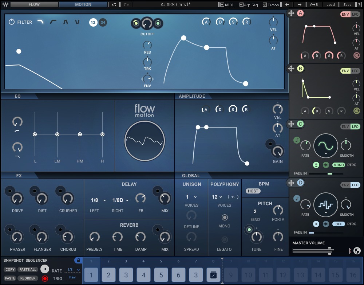The image size is (364, 285).
Task: Click the PASTE ALL button
Action: click(x=28, y=269)
